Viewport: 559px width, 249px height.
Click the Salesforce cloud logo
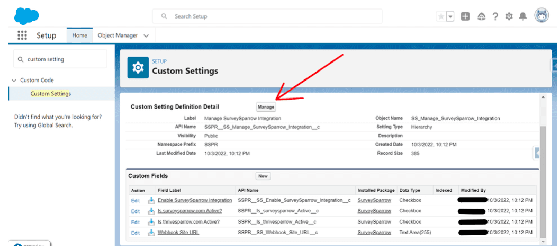pos(26,16)
